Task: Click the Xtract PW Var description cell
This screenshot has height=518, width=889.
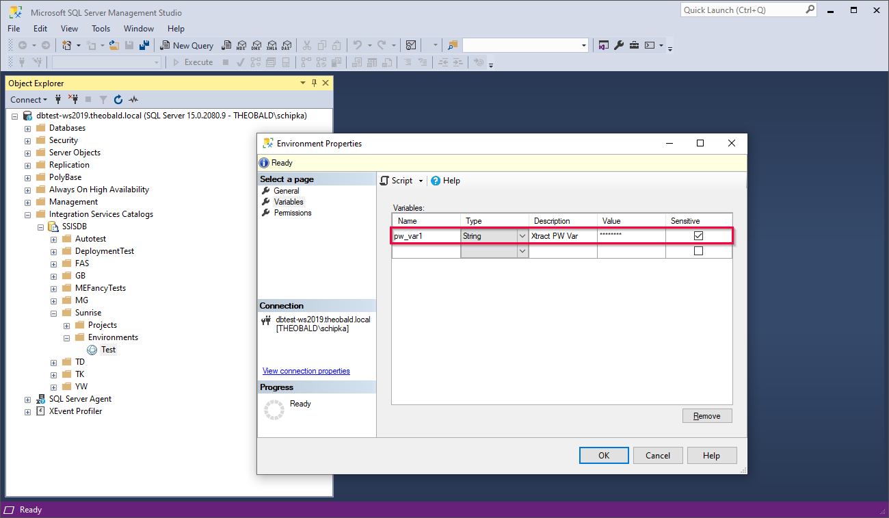Action: click(x=563, y=236)
